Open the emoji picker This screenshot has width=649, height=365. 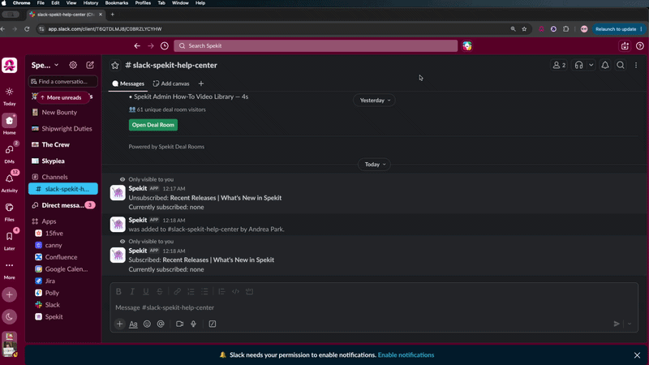point(147,324)
